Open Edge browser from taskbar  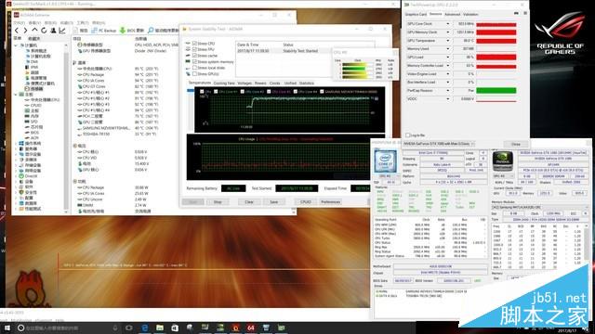(x=145, y=328)
